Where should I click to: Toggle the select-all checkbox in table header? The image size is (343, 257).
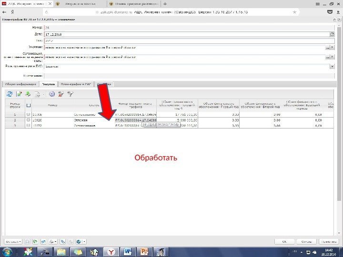tap(29, 105)
